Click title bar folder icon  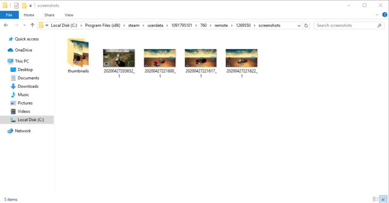click(x=5, y=5)
